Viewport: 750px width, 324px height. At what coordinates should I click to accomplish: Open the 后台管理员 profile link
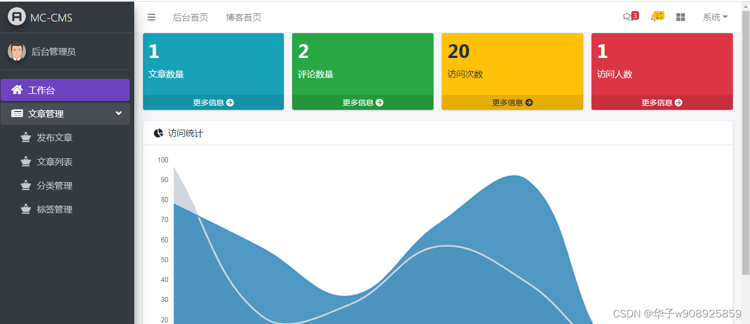pyautogui.click(x=54, y=52)
